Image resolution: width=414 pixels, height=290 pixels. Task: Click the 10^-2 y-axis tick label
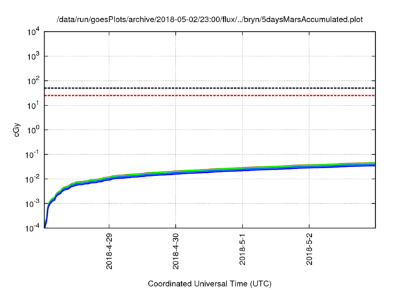pyautogui.click(x=32, y=179)
